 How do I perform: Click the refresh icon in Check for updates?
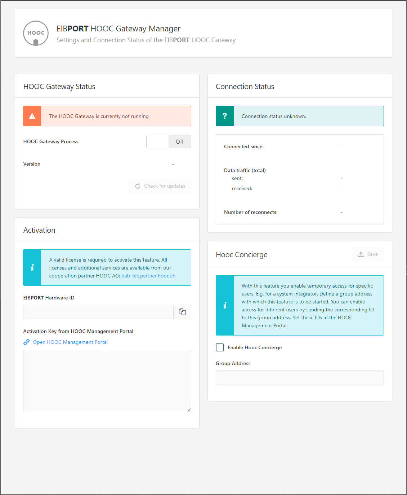coord(138,186)
